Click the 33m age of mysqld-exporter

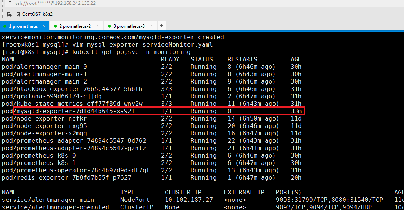296,111
